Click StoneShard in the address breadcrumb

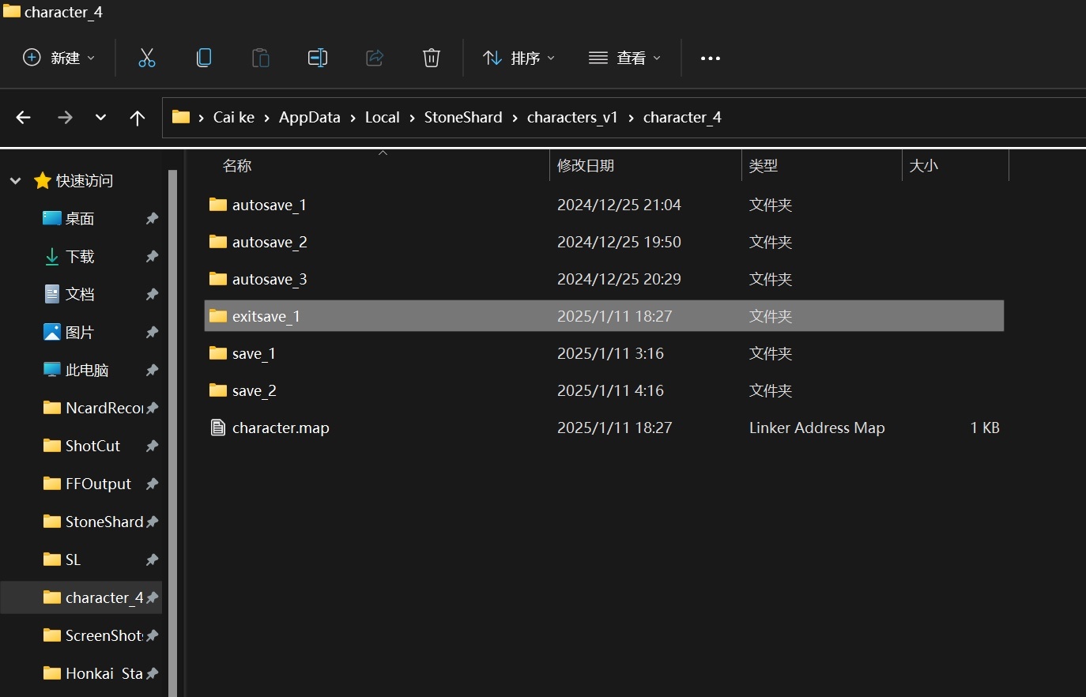click(x=463, y=118)
